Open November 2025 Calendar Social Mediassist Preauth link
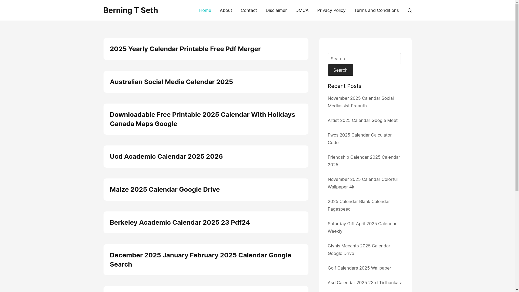Viewport: 519px width, 292px height. pyautogui.click(x=361, y=102)
